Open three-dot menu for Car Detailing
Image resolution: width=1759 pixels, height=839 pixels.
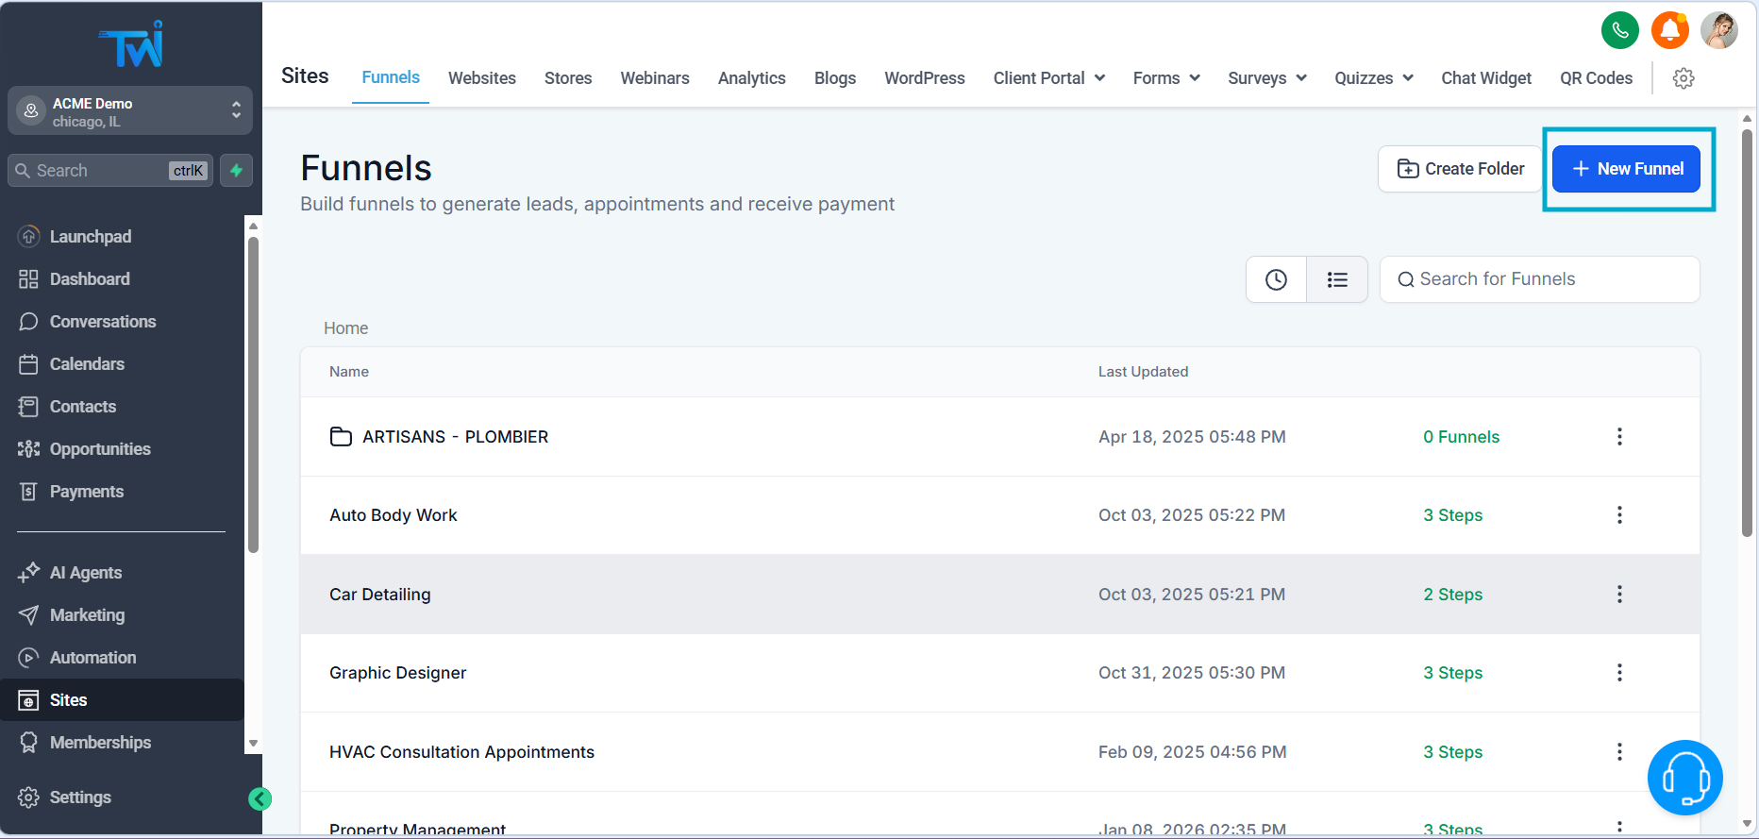[1619, 595]
